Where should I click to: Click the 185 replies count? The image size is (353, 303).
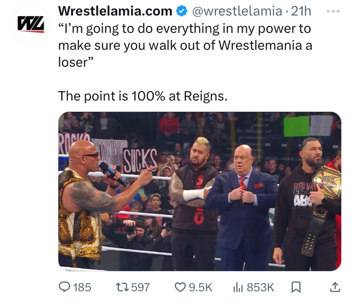click(82, 287)
